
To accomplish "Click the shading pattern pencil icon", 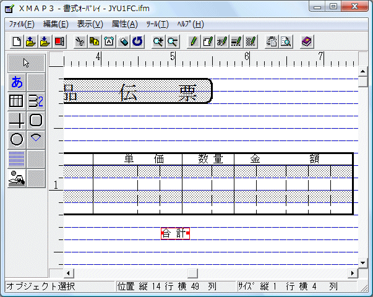I will click(x=251, y=41).
